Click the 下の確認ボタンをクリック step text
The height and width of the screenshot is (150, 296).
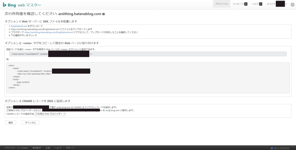tap(24, 35)
